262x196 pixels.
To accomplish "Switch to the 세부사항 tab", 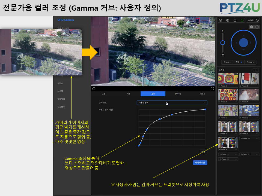I will pos(178,94).
